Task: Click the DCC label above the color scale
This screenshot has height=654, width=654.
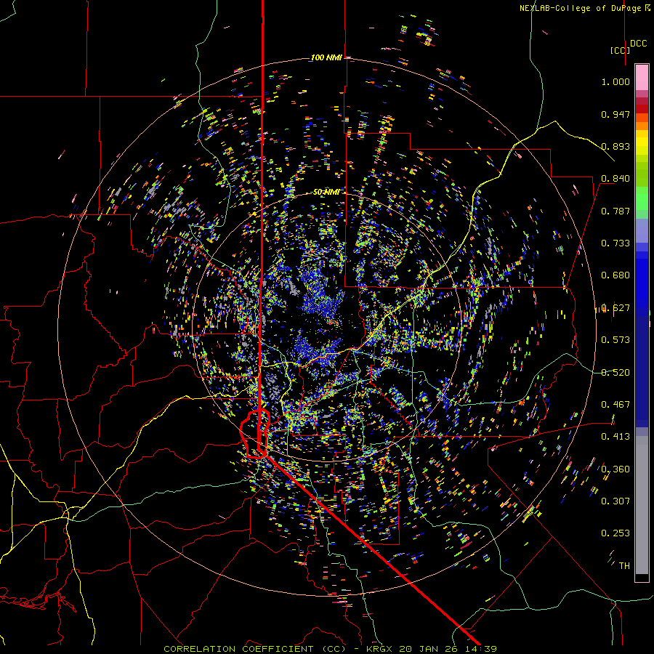Action: (638, 44)
